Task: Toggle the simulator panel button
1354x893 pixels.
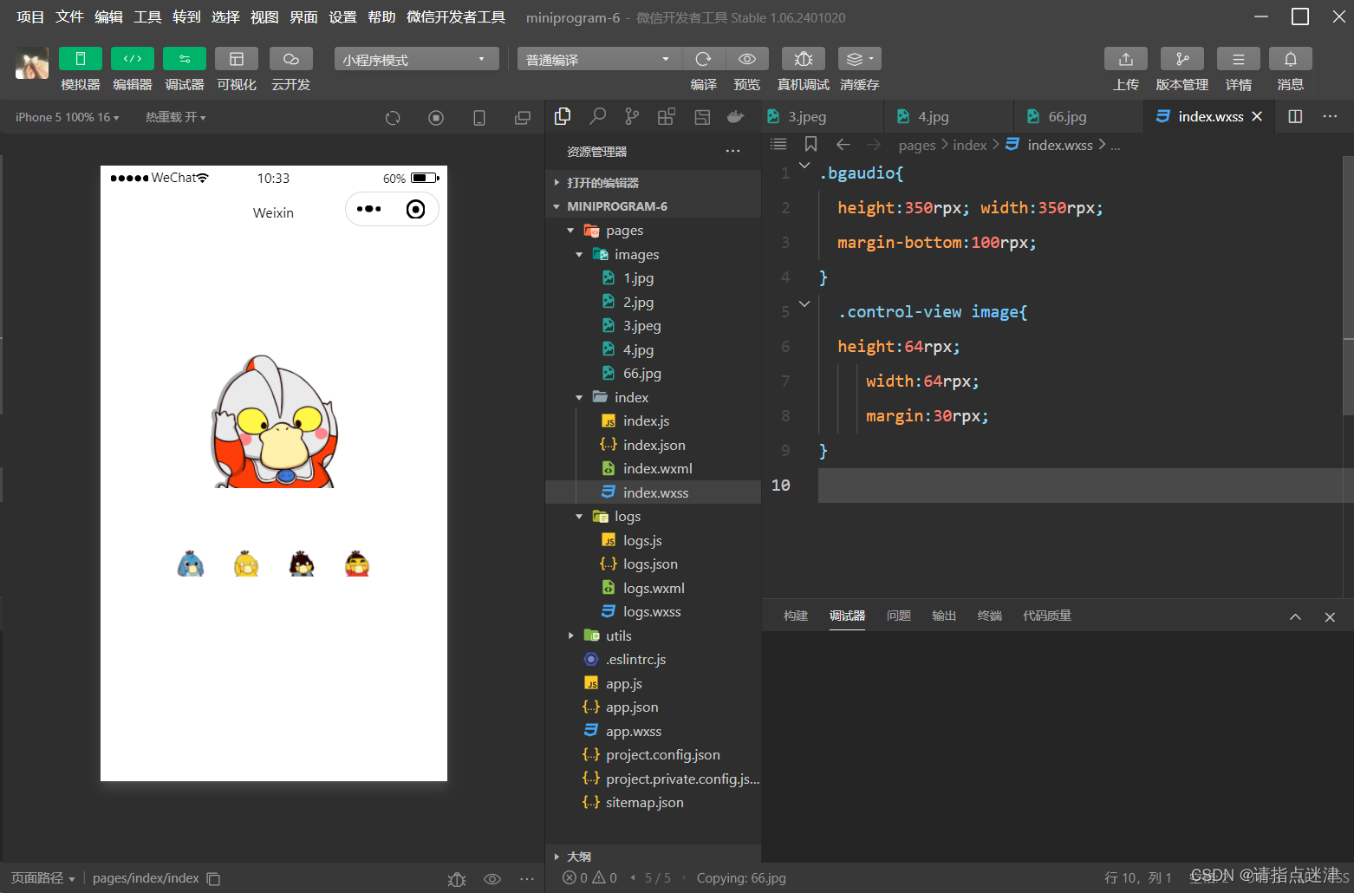Action: point(81,58)
